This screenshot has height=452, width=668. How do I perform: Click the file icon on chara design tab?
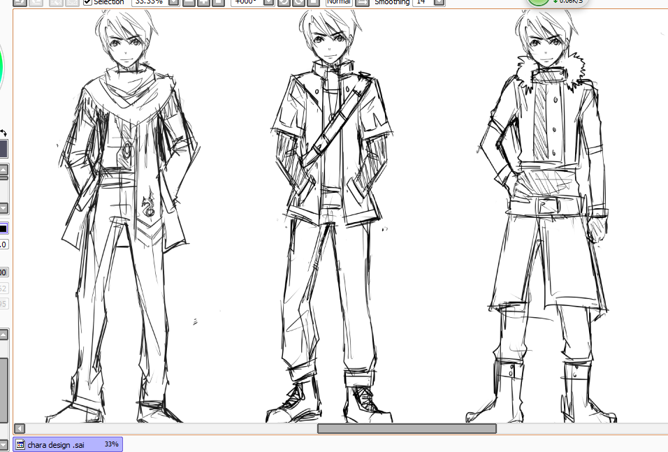click(20, 445)
